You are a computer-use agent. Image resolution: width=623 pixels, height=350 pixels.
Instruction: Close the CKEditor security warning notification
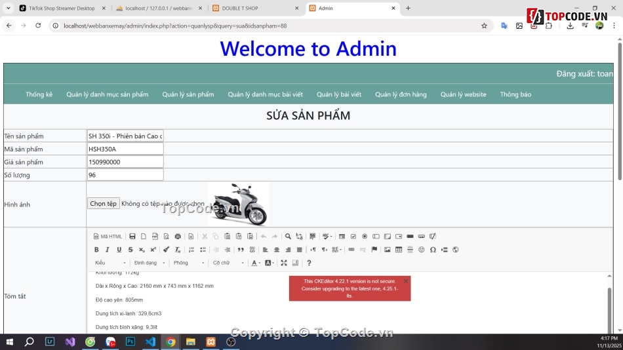coord(406,281)
